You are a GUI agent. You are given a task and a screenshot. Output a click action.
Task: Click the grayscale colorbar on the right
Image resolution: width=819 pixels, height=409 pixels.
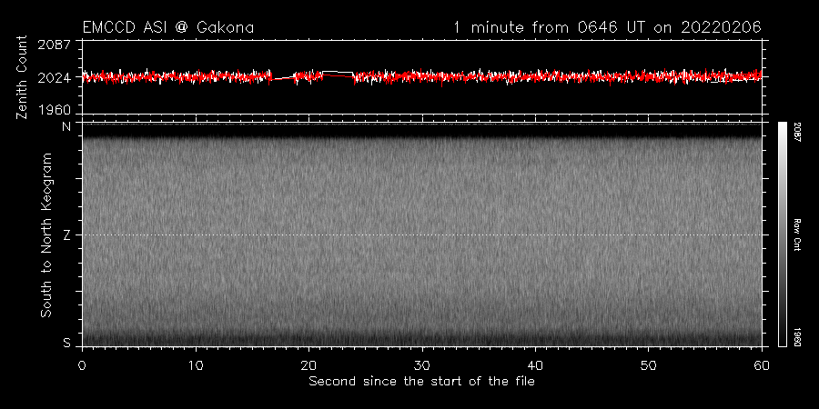coord(782,234)
